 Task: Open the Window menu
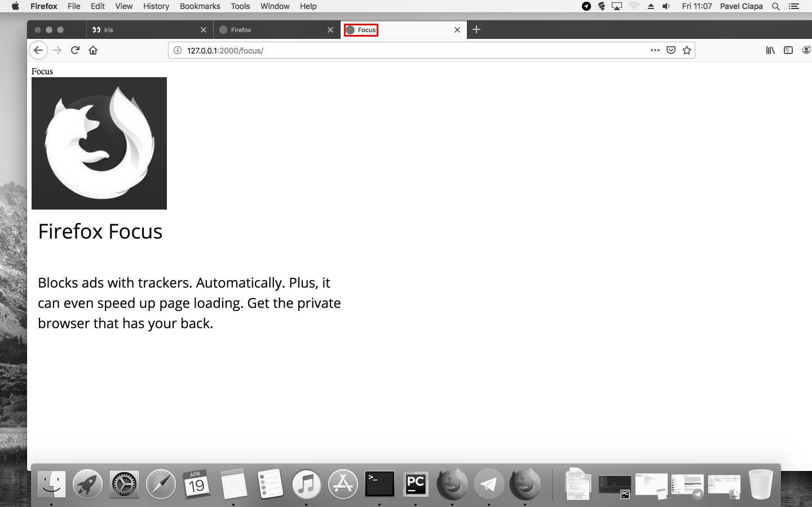tap(275, 6)
